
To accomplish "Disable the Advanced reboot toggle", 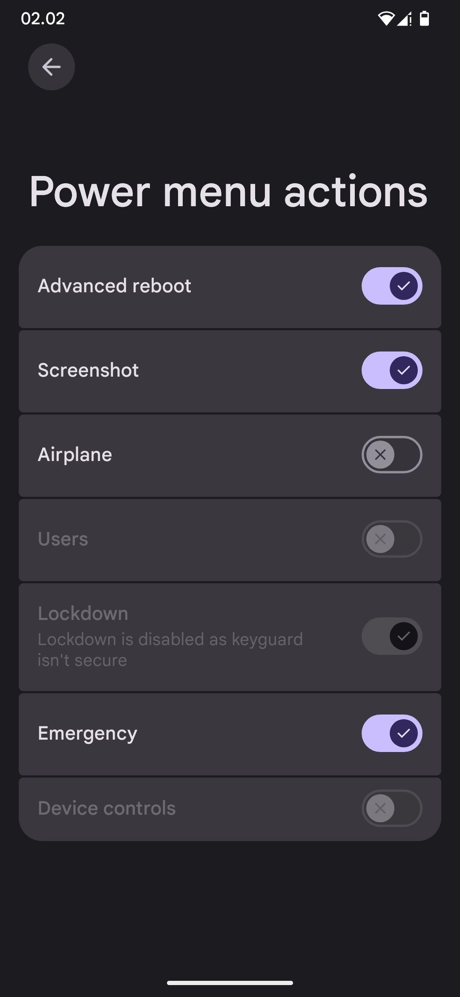I will point(392,286).
